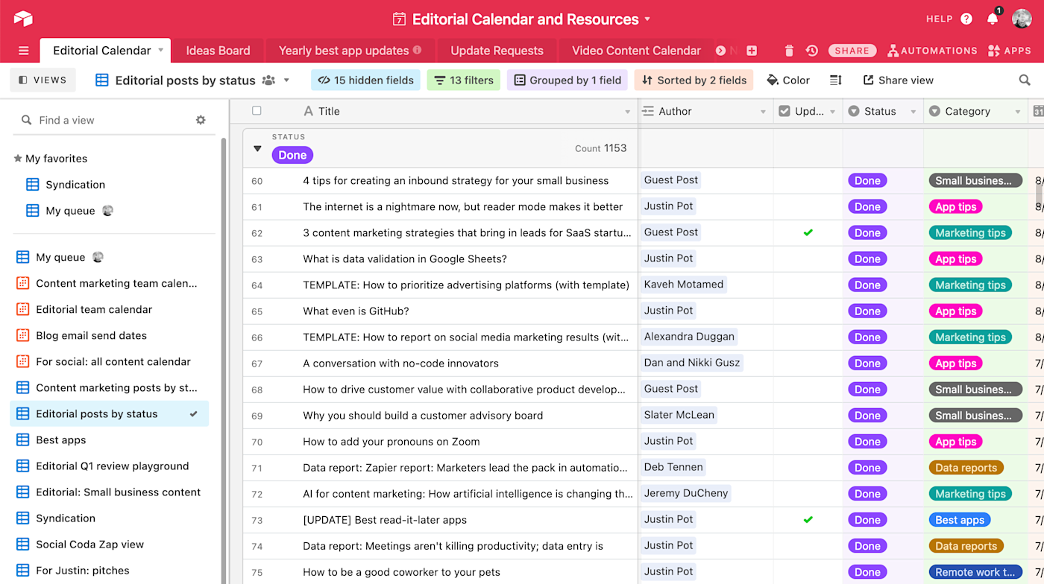The height and width of the screenshot is (584, 1044).
Task: Open Category column header dropdown
Action: pos(1018,112)
